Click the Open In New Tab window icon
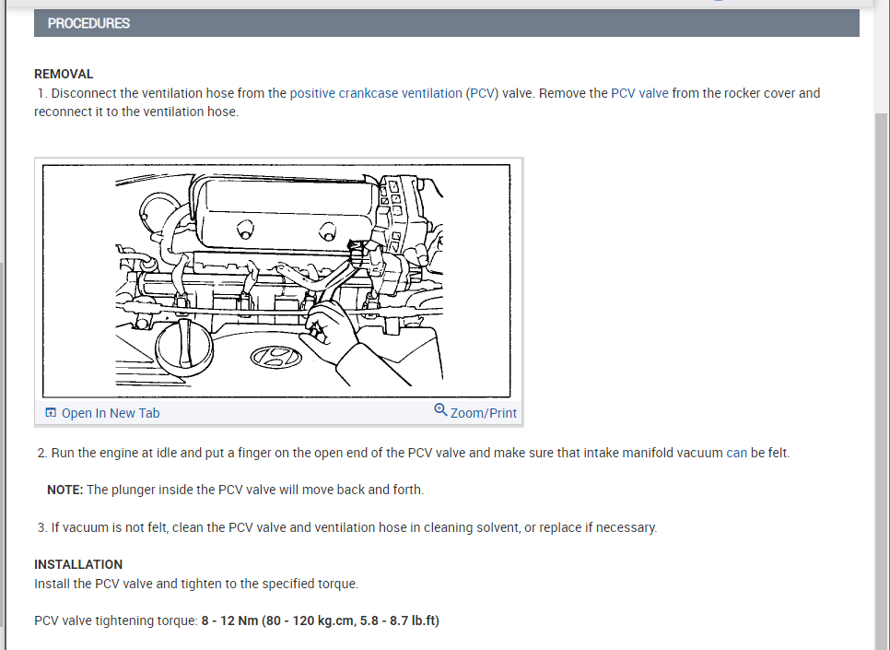 (x=51, y=412)
